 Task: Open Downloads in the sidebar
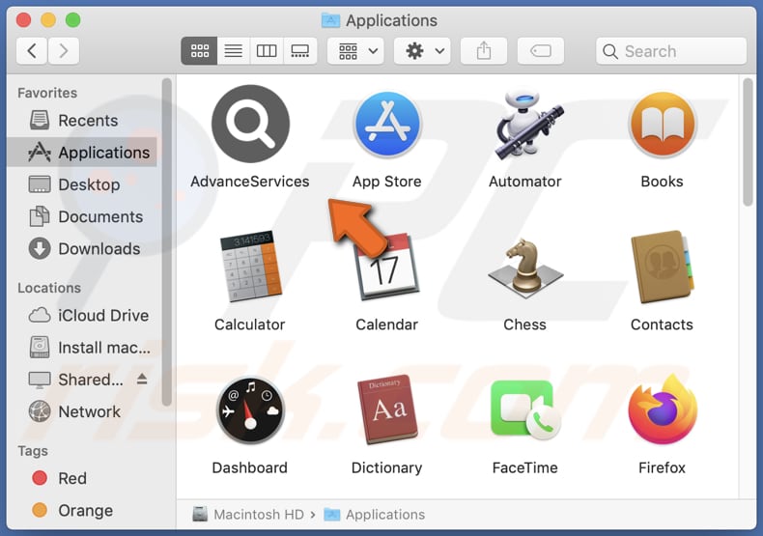[x=82, y=248]
